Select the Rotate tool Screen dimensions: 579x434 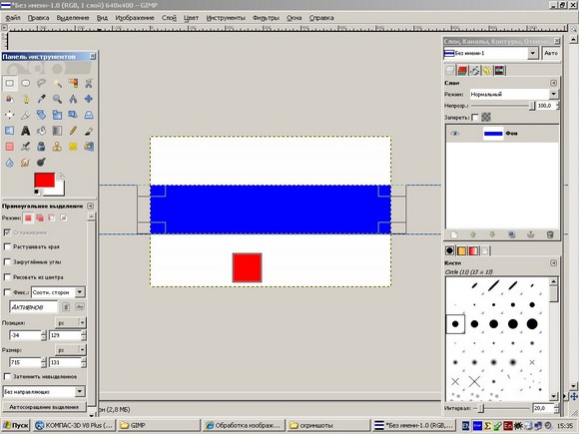click(x=41, y=115)
